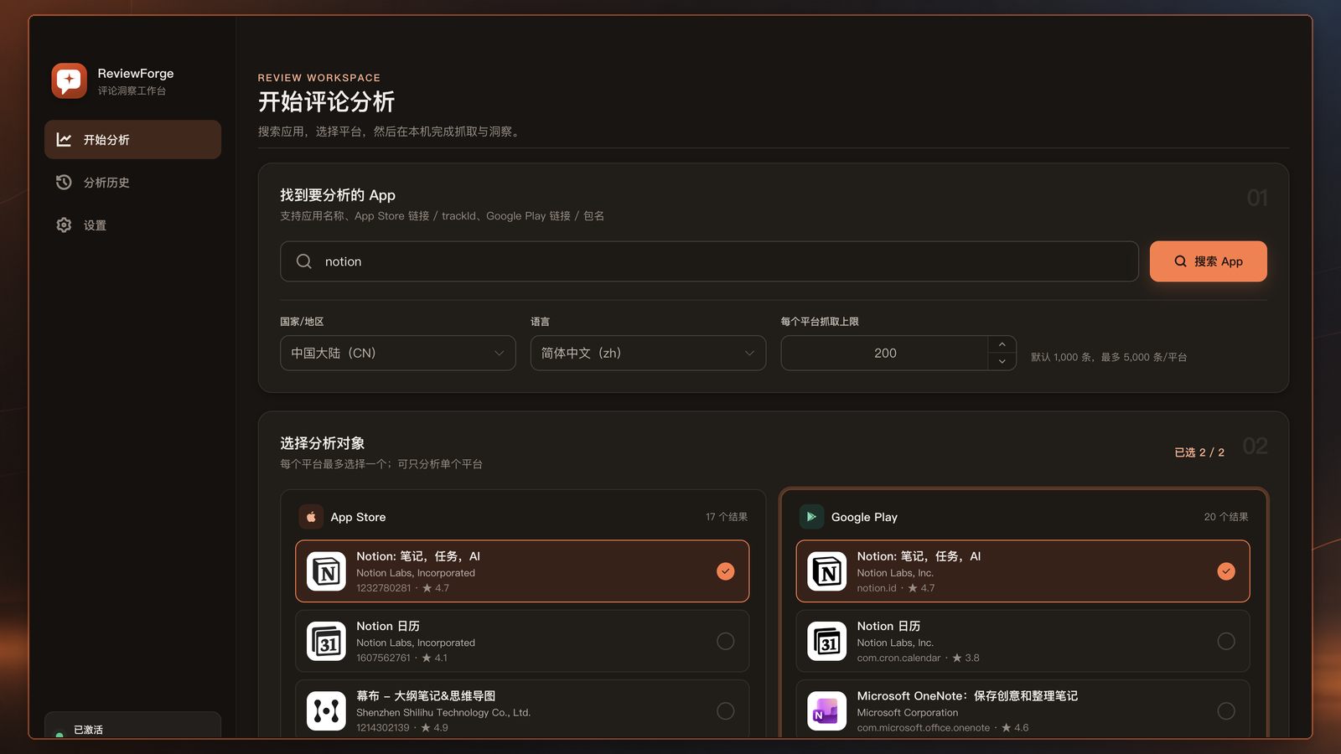Image resolution: width=1341 pixels, height=754 pixels.
Task: Increase fetch limit with up arrow
Action: (1002, 344)
